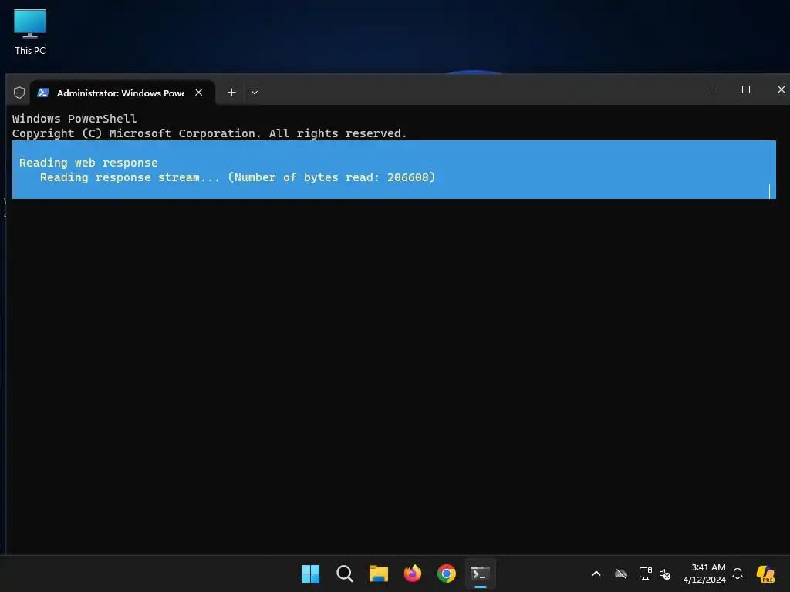Launch File Explorer from taskbar
The width and height of the screenshot is (790, 592).
[378, 573]
